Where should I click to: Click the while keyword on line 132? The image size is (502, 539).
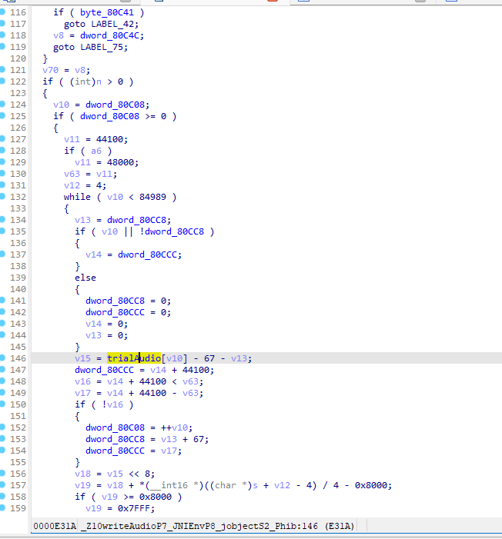pyautogui.click(x=77, y=197)
